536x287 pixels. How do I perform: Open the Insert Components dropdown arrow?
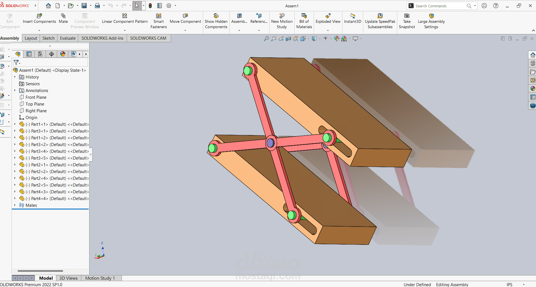tap(39, 30)
